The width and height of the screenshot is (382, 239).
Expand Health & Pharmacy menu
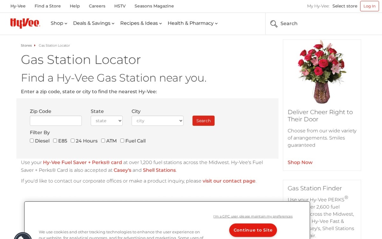point(193,23)
